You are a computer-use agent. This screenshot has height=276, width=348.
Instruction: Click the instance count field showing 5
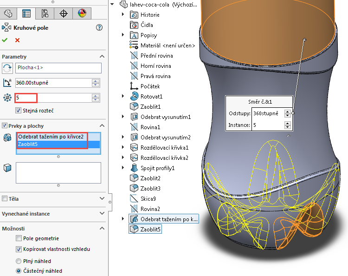pos(53,98)
